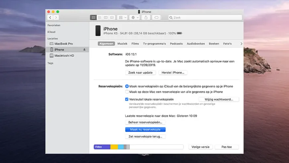Toggle 'Versleutel lokale reservekopieën' checkbox
Viewport: 289px width, 163px height.
click(127, 99)
